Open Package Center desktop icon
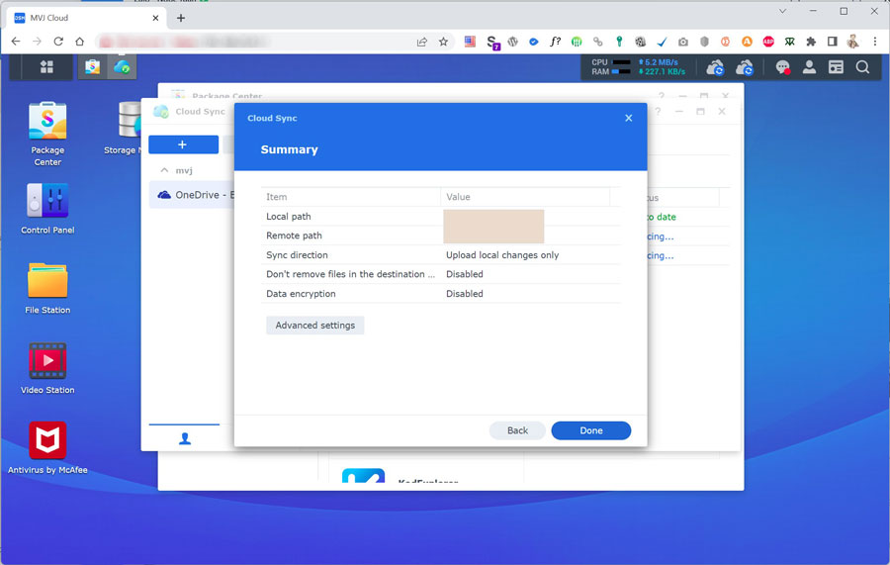The width and height of the screenshot is (890, 565). [47, 122]
